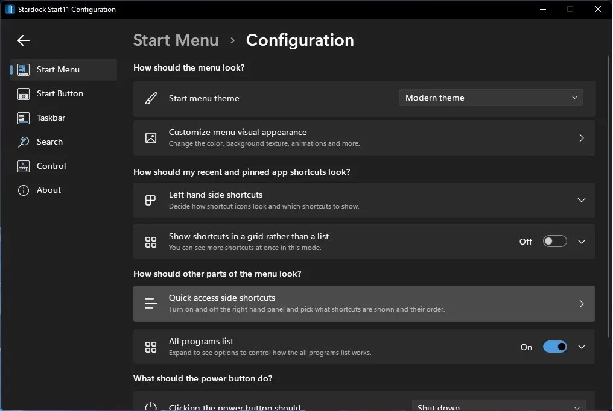The width and height of the screenshot is (613, 411).
Task: Open Customize menu visual appearance row
Action: (364, 138)
